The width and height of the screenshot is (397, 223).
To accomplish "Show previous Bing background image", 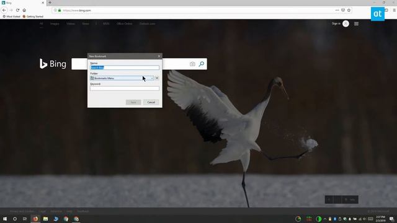I will (x=329, y=199).
